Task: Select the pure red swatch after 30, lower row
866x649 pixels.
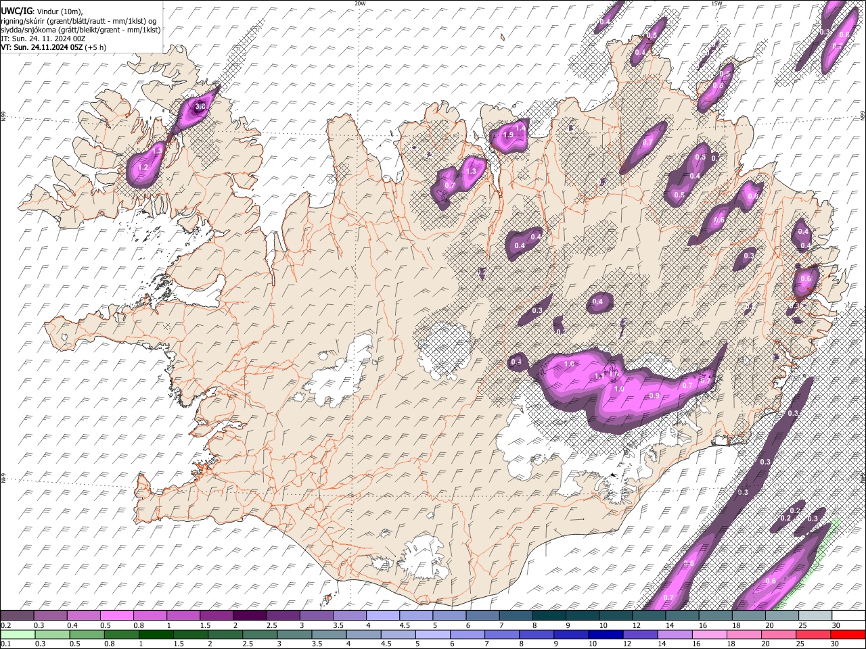Action: click(848, 634)
